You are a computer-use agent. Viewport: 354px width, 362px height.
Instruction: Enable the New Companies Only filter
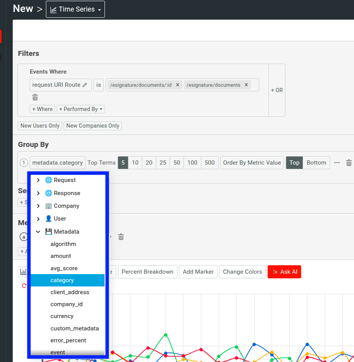point(93,126)
